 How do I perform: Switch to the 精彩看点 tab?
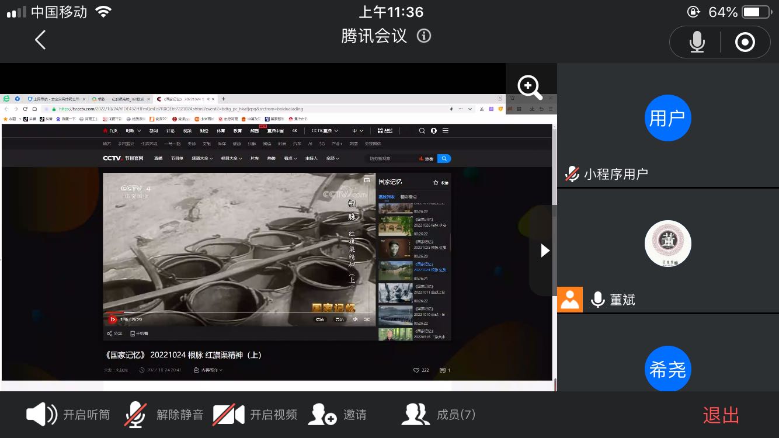[x=408, y=197]
